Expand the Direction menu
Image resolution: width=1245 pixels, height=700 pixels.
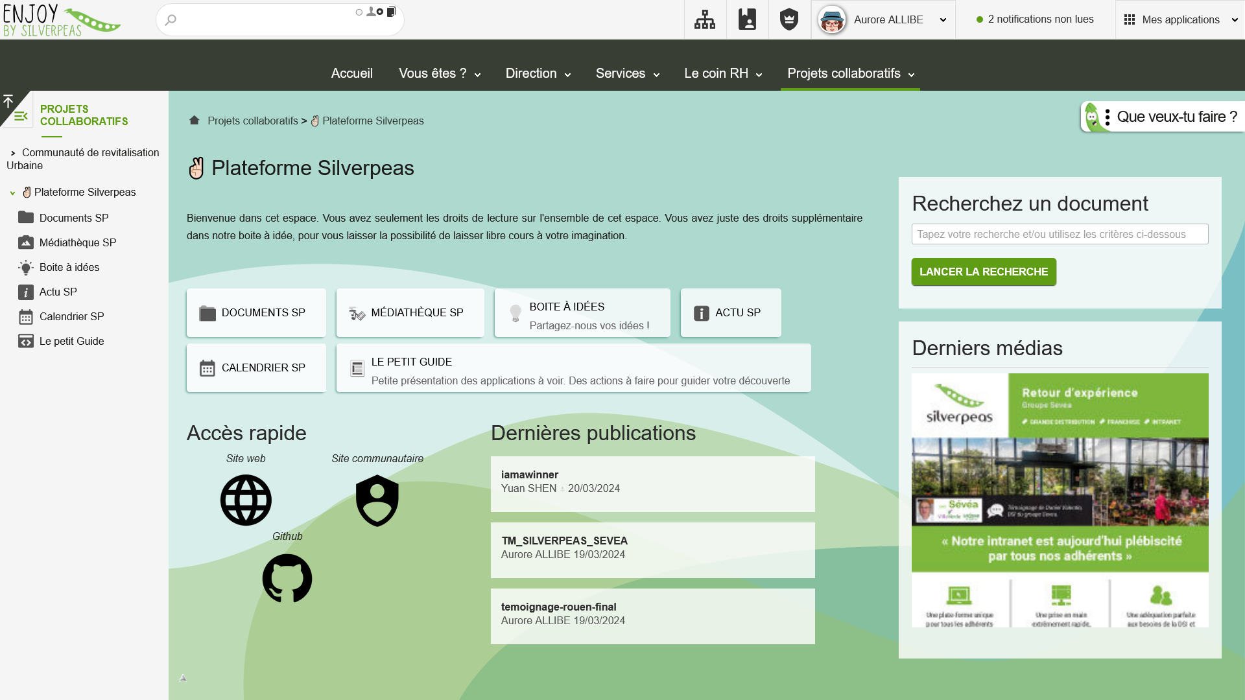click(x=538, y=73)
